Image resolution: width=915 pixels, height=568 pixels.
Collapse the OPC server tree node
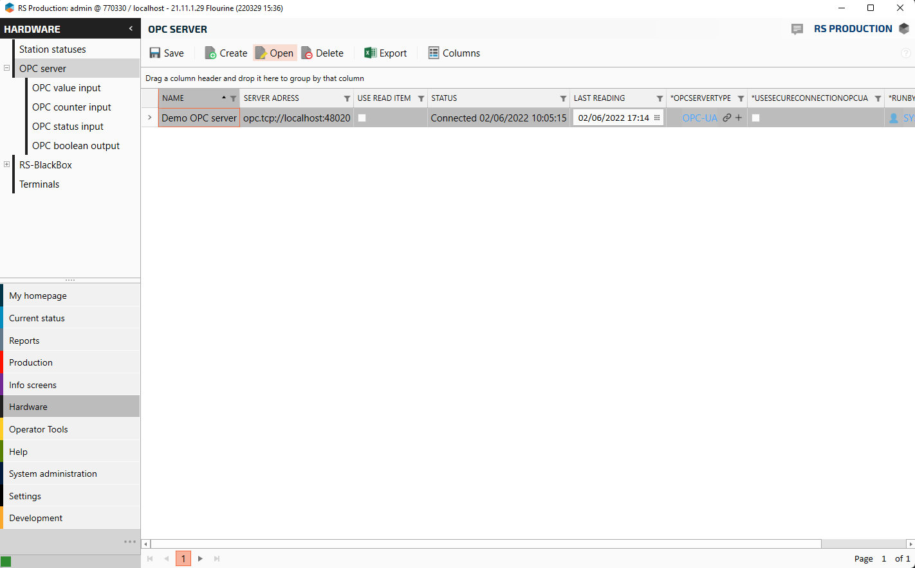(x=7, y=68)
